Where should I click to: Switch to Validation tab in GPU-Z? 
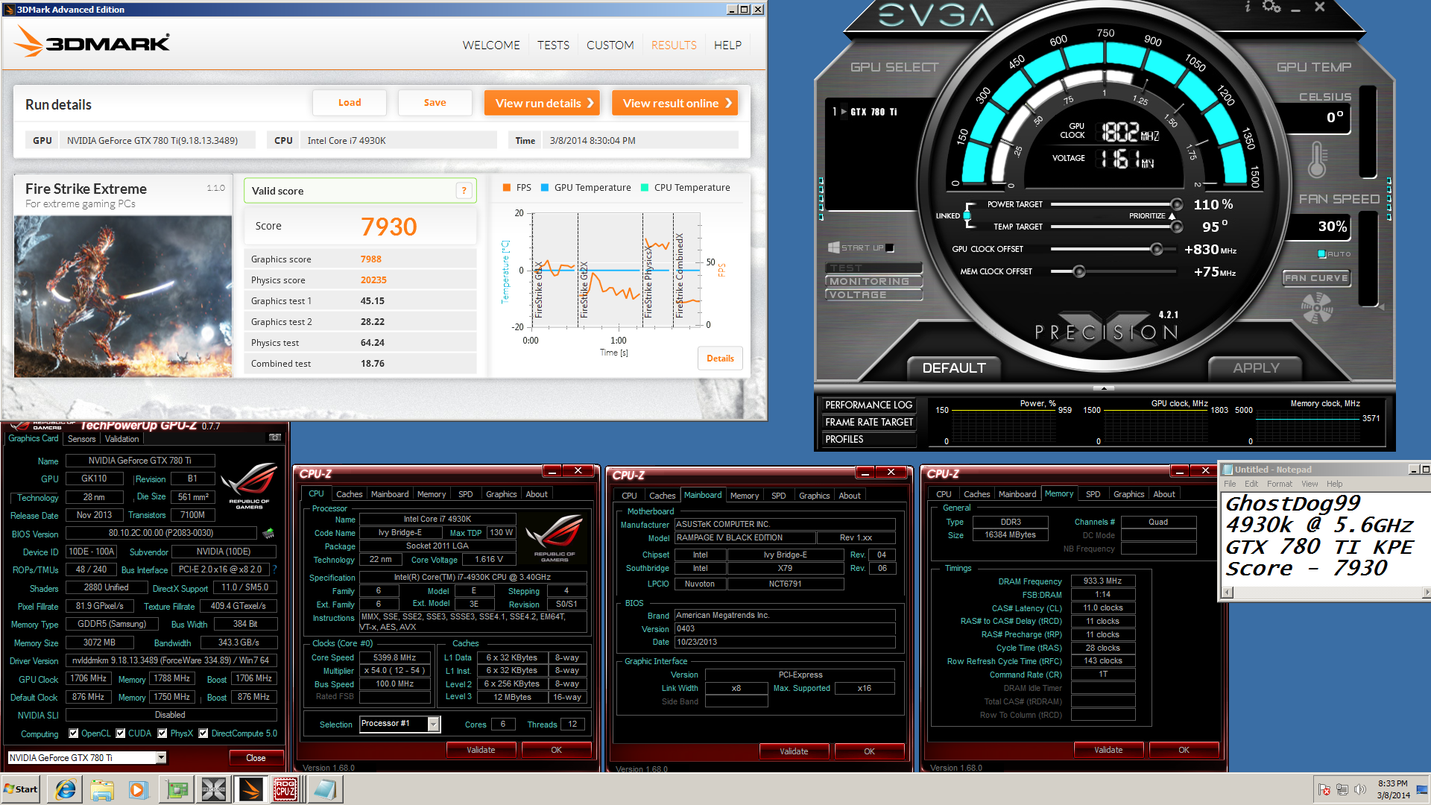pyautogui.click(x=121, y=439)
